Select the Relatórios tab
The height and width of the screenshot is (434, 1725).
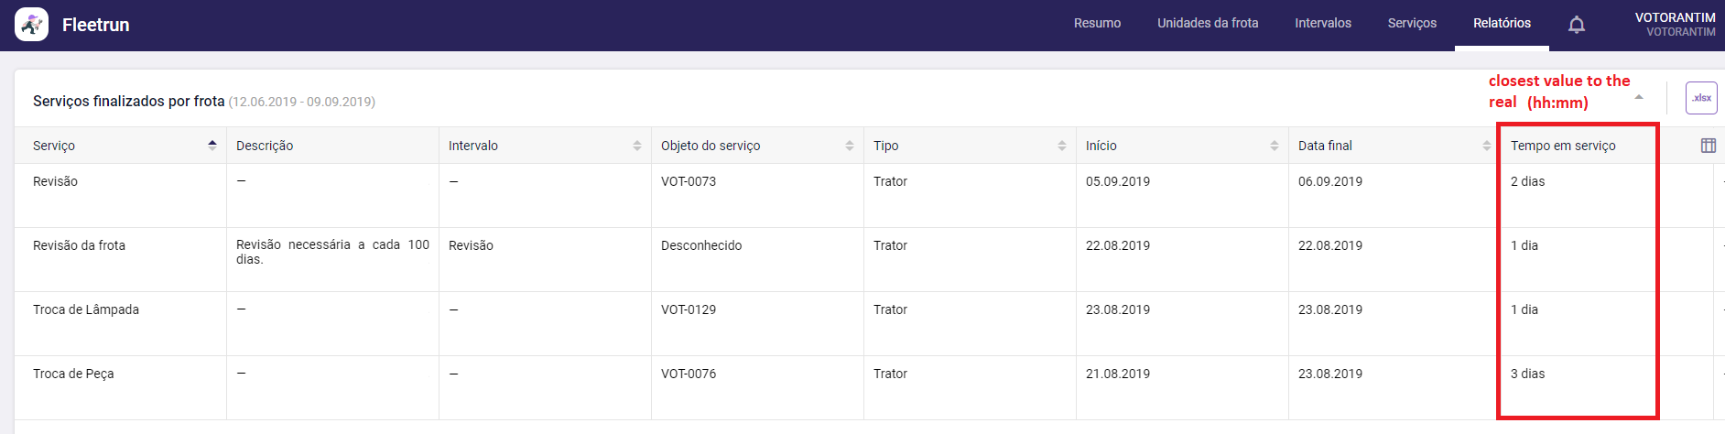click(1501, 24)
